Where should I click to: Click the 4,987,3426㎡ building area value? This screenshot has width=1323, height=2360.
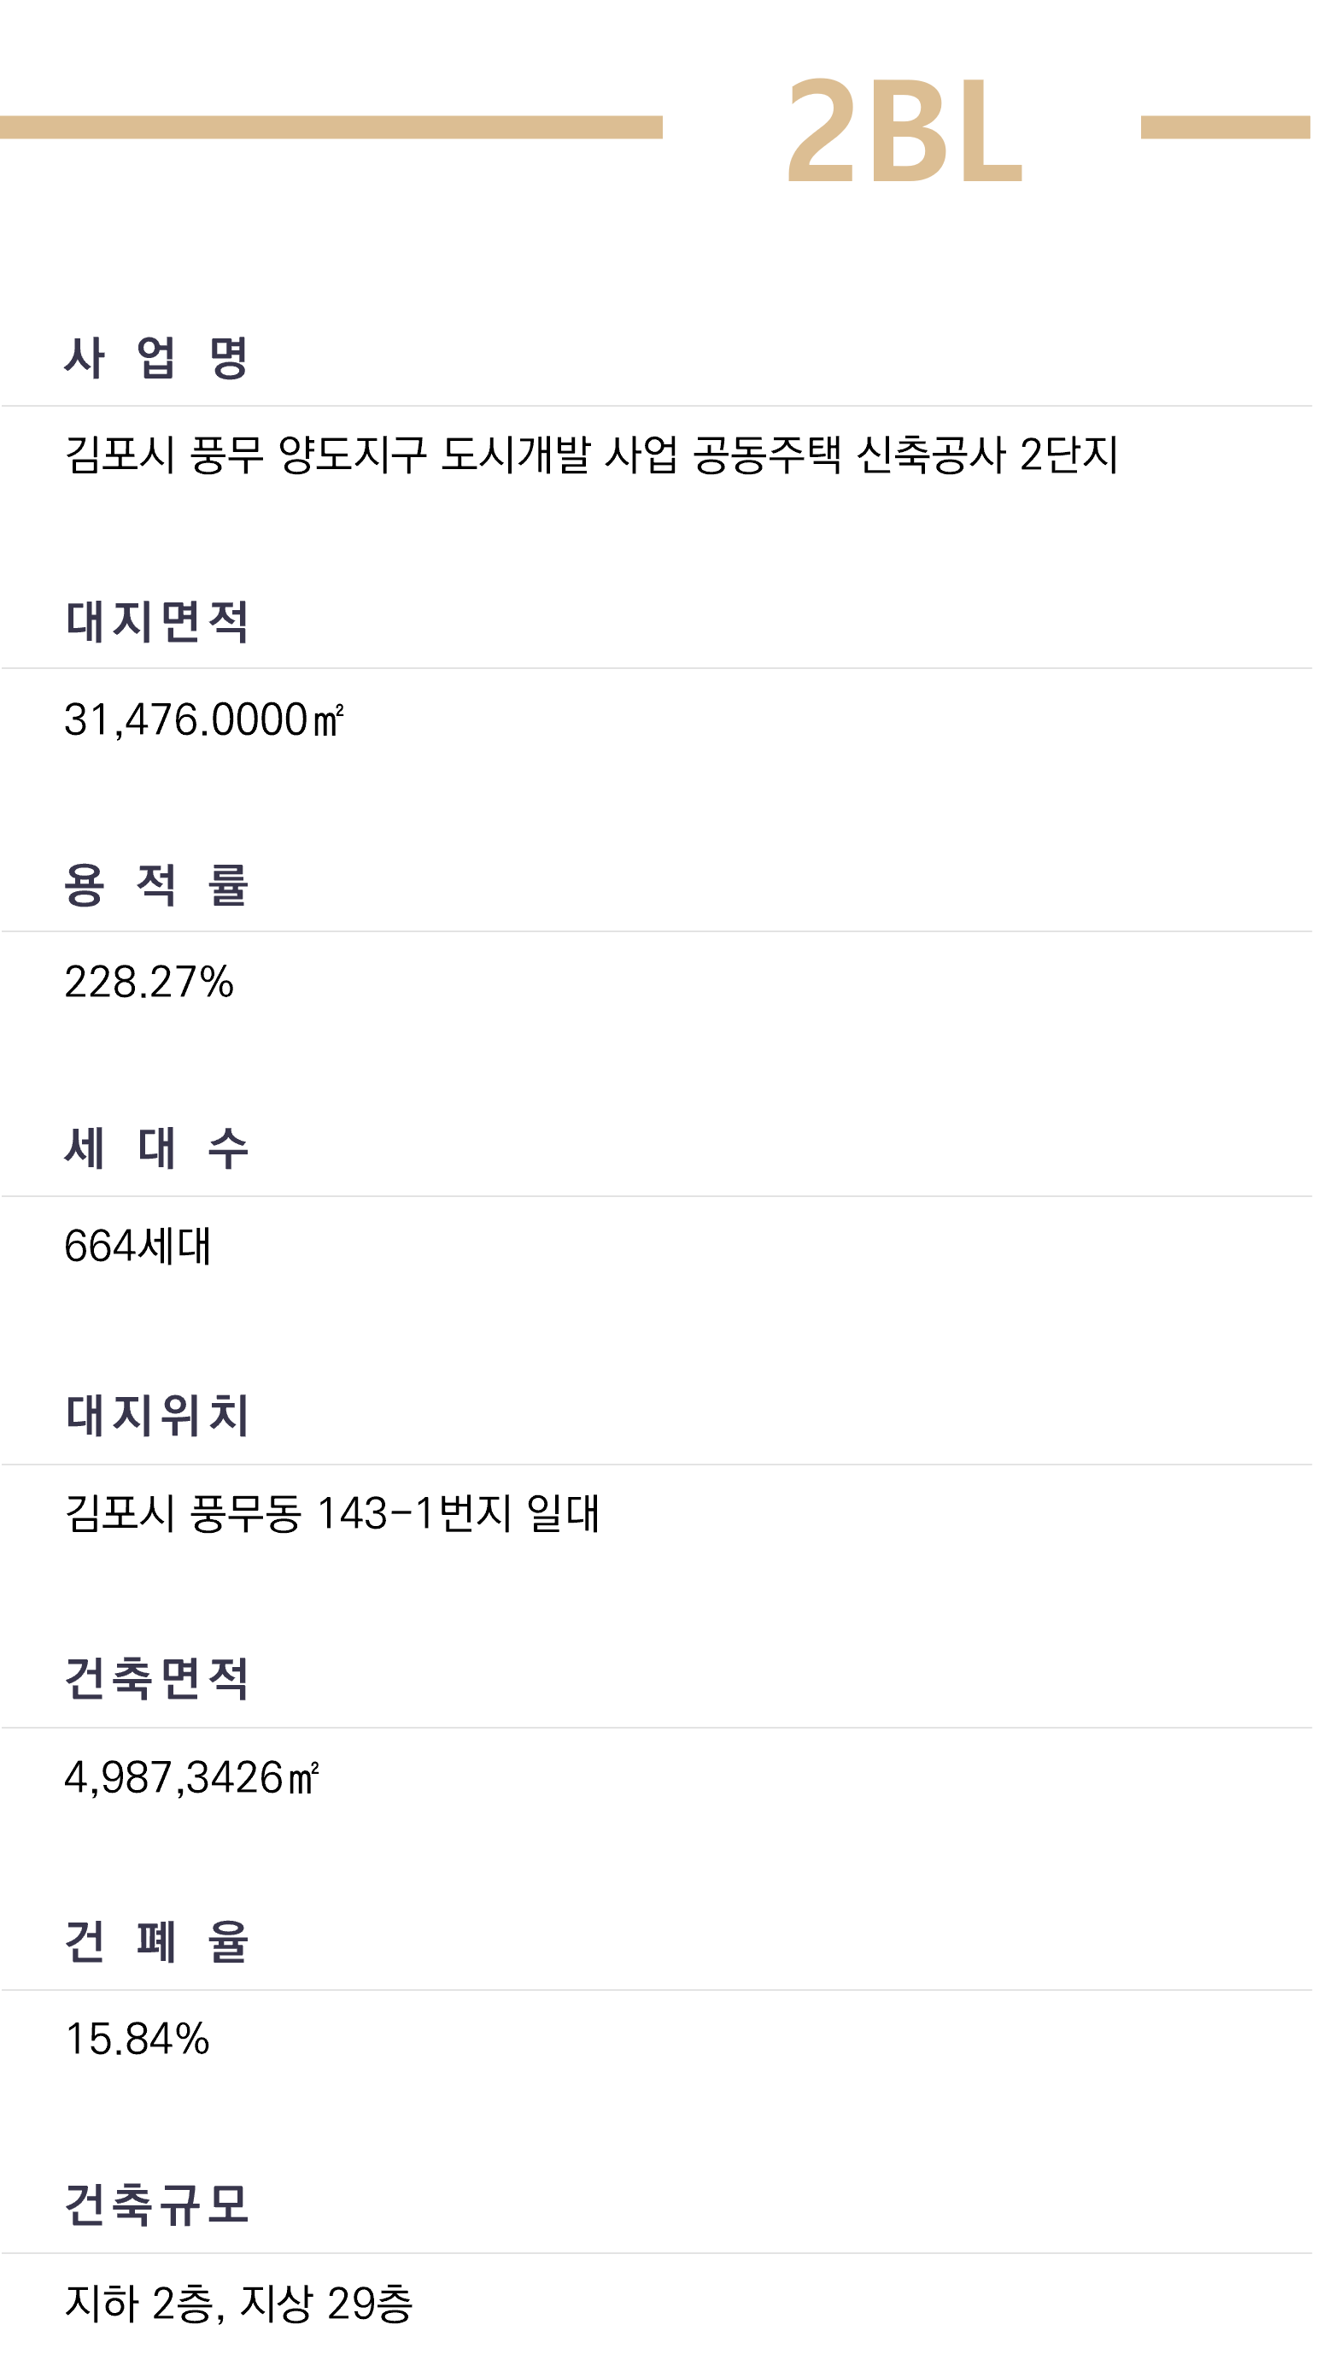pyautogui.click(x=191, y=1777)
